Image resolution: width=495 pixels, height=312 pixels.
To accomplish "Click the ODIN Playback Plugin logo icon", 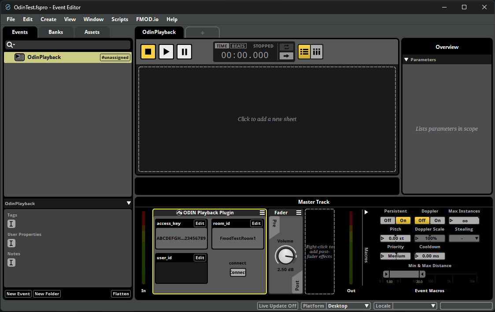I will tap(179, 213).
